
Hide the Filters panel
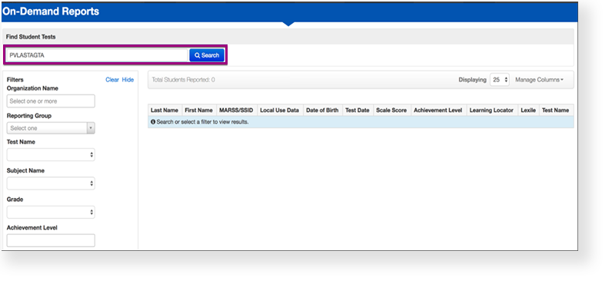(x=128, y=80)
